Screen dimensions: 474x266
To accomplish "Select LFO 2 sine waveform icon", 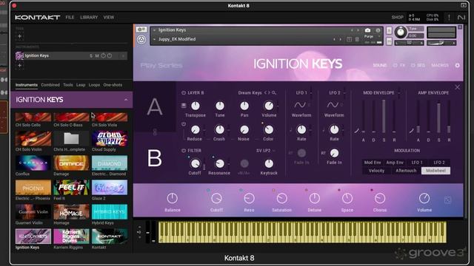I will pyautogui.click(x=333, y=105).
